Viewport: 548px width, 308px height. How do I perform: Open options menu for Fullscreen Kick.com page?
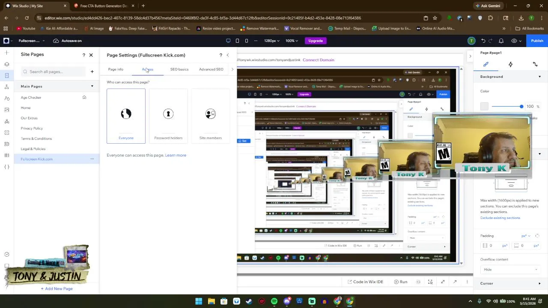tap(92, 159)
